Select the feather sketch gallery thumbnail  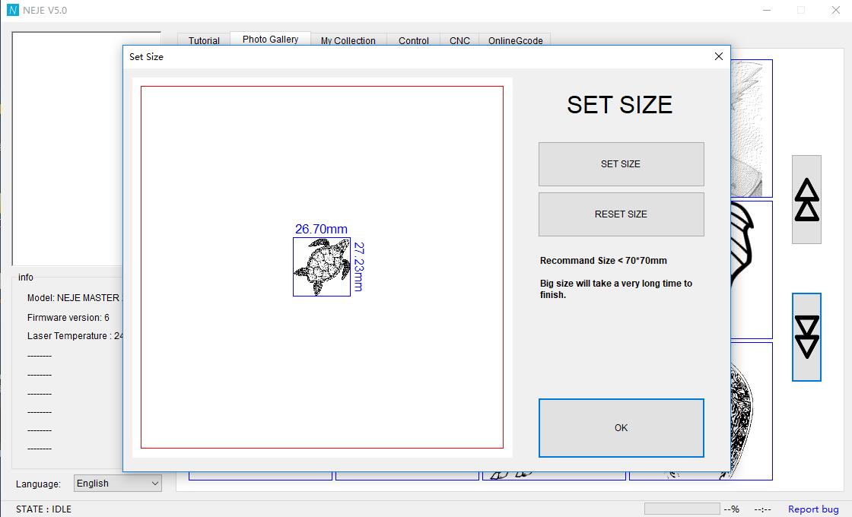(x=752, y=128)
